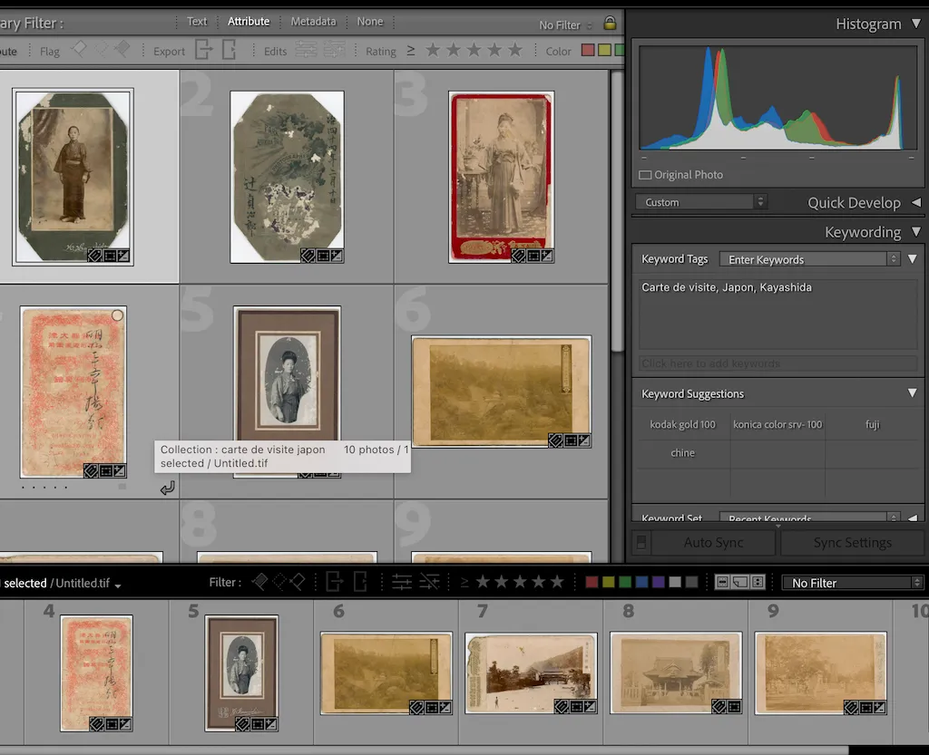Expand the Quick Develop panel

click(916, 202)
